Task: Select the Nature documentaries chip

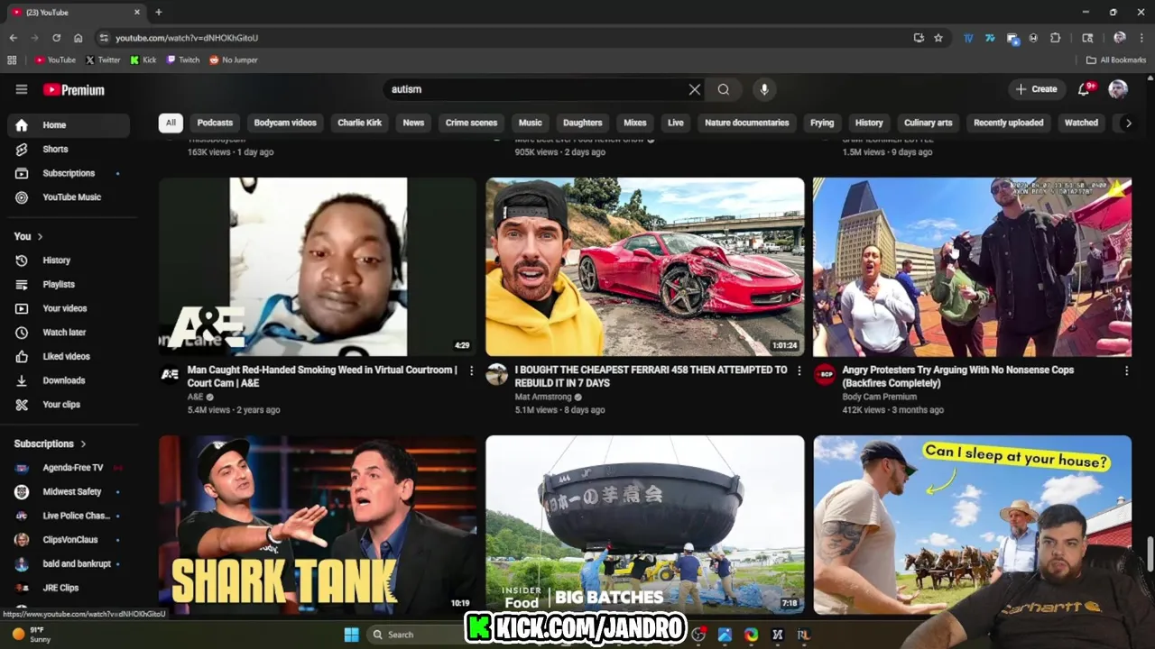Action: coord(746,123)
